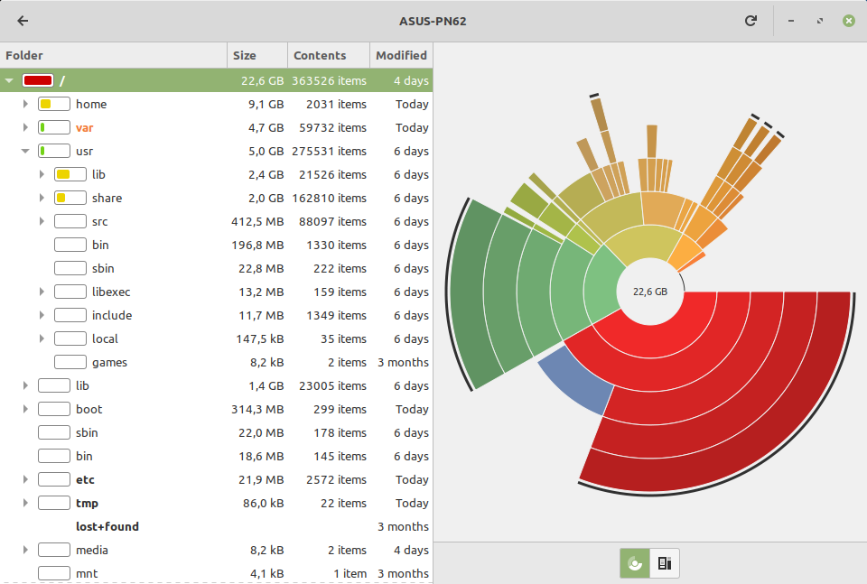Image resolution: width=867 pixels, height=584 pixels.
Task: Collapse the root folder row
Action: pos(9,81)
